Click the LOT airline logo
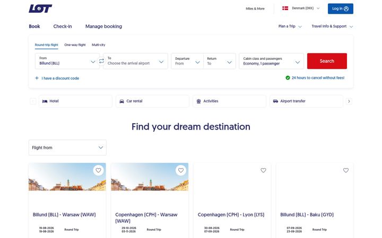This screenshot has height=238, width=382. pos(40,8)
